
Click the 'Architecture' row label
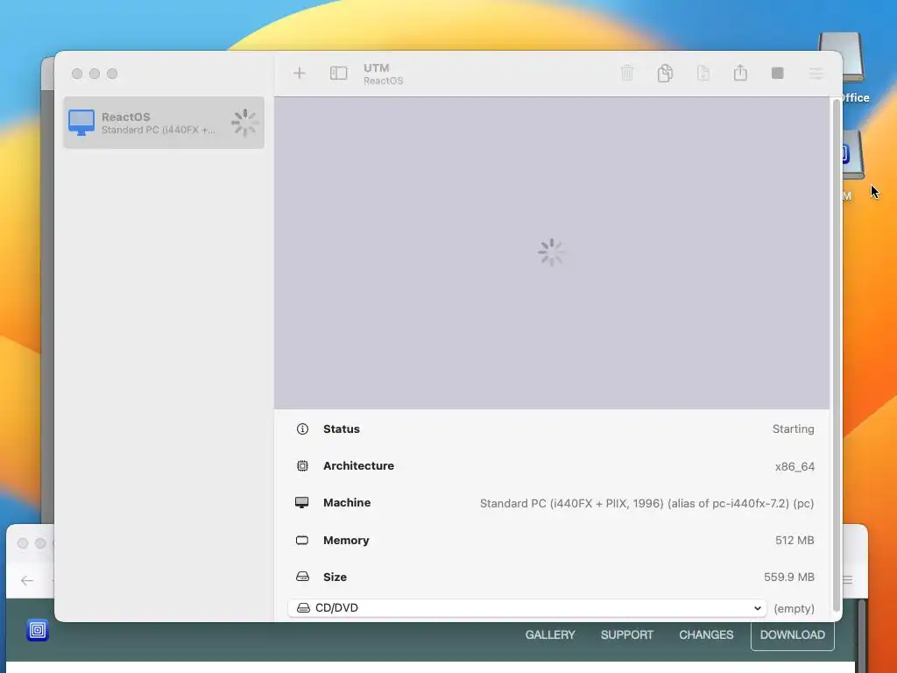pyautogui.click(x=358, y=466)
